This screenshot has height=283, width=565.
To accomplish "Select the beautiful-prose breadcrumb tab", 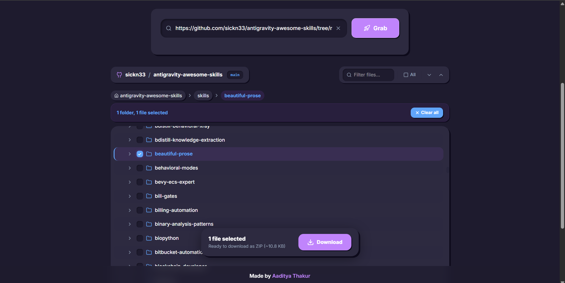I will pyautogui.click(x=242, y=95).
